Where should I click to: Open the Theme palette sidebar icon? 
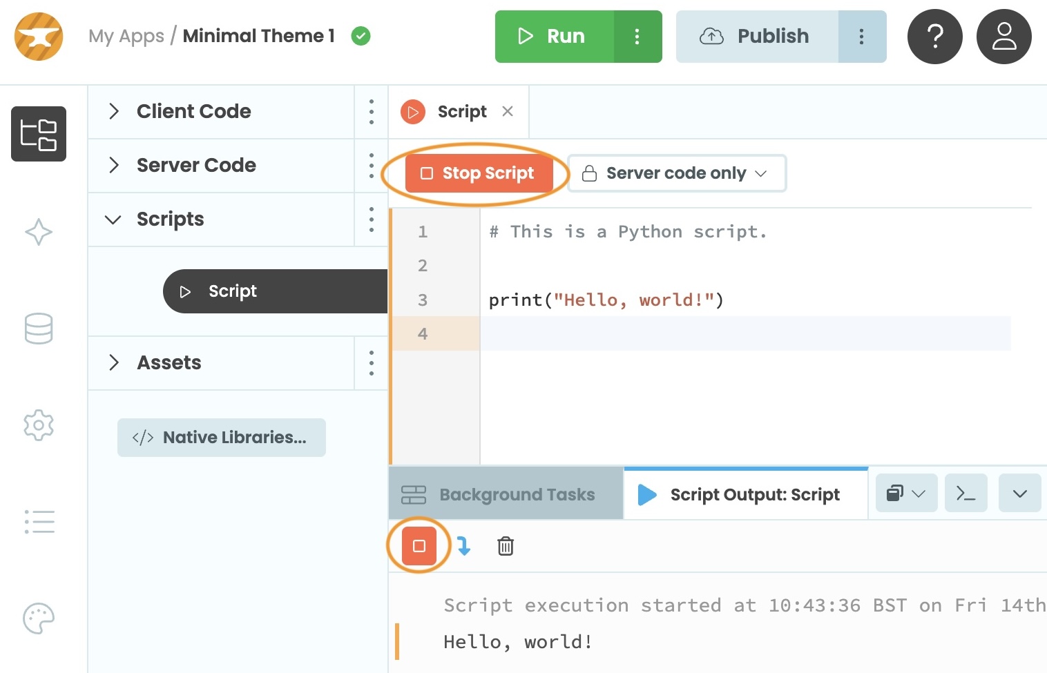(39, 618)
